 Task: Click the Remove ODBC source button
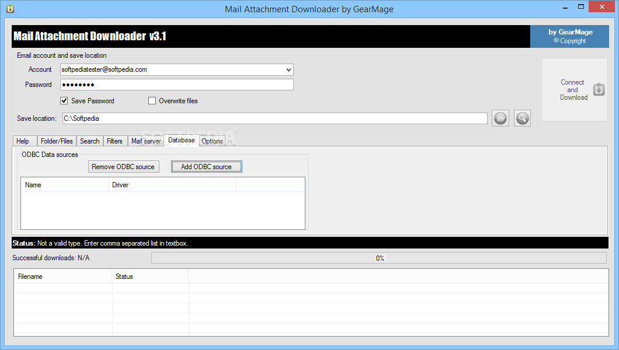[124, 167]
